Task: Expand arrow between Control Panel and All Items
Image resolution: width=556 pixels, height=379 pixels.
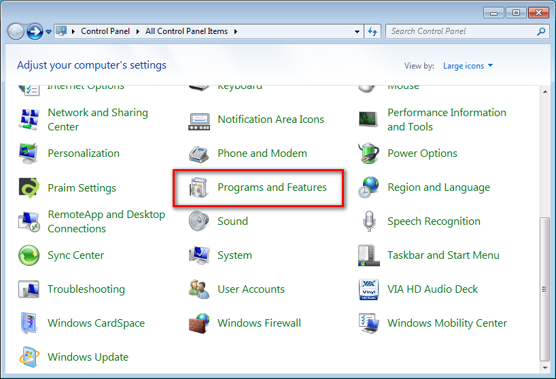Action: [x=137, y=31]
